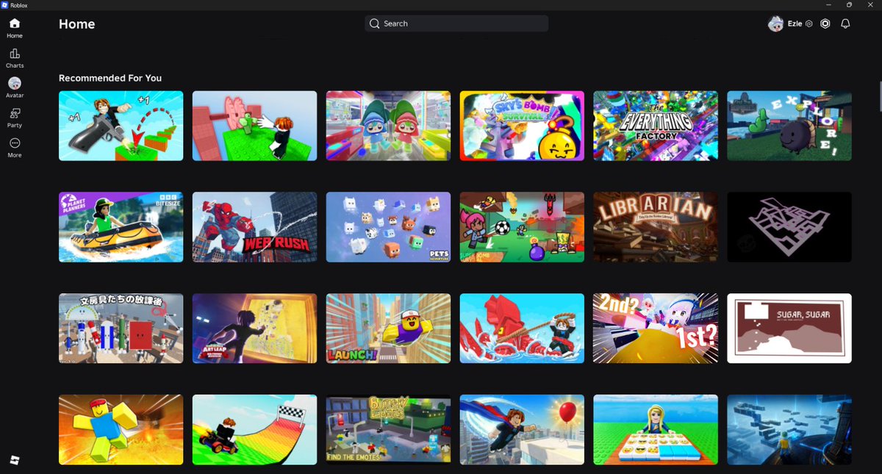This screenshot has height=474, width=882.
Task: Open the Robux hexagon icon
Action: [x=825, y=24]
